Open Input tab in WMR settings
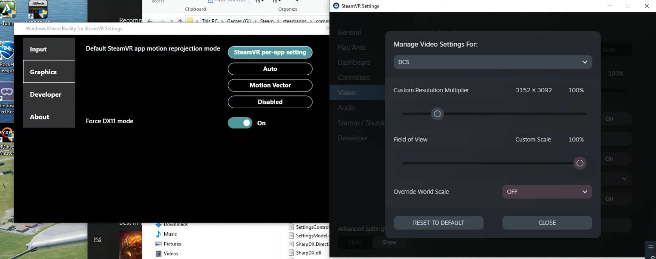Screen dimensions: 656x259 click(x=49, y=49)
